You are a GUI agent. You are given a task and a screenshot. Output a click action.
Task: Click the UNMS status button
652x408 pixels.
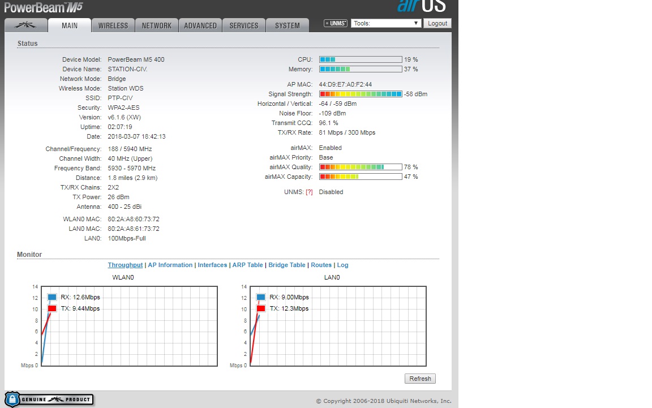[x=336, y=23]
